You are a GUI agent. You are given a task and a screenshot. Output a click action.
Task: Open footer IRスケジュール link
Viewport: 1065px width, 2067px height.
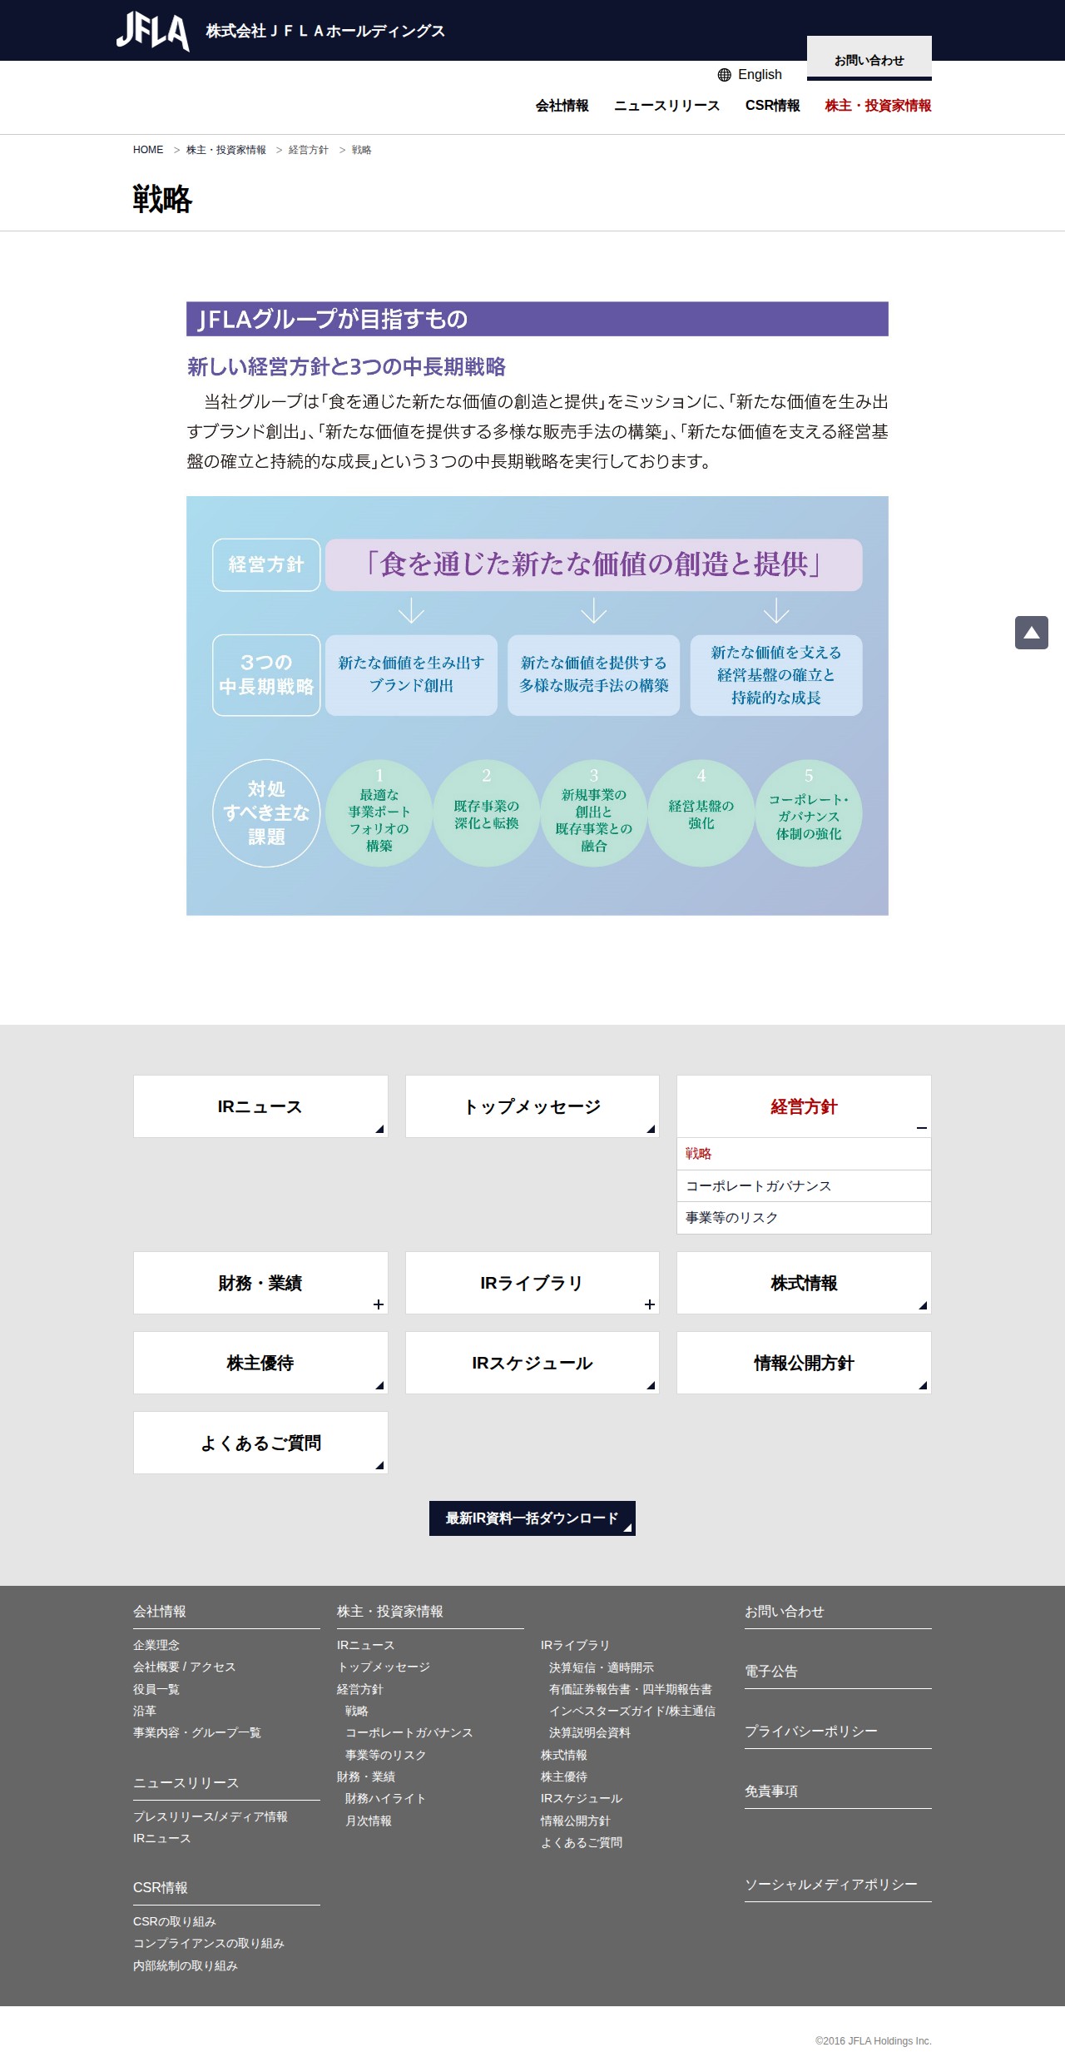point(582,1798)
